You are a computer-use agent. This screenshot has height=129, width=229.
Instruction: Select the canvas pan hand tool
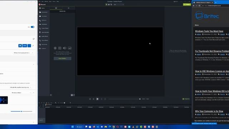pyautogui.click(x=109, y=5)
